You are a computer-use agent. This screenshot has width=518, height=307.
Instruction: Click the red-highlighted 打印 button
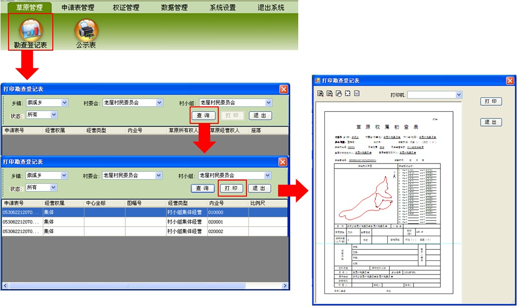(x=232, y=189)
